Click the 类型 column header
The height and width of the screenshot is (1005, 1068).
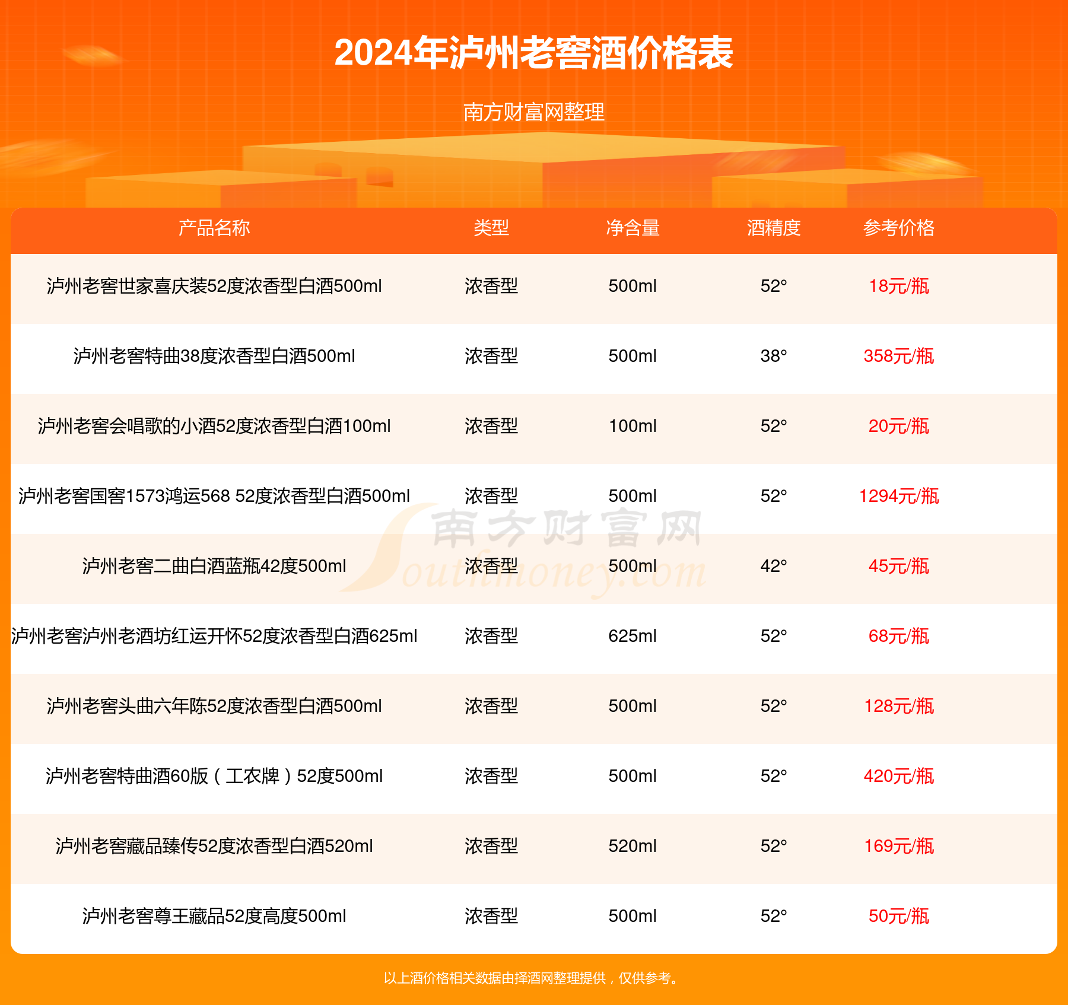(x=491, y=228)
